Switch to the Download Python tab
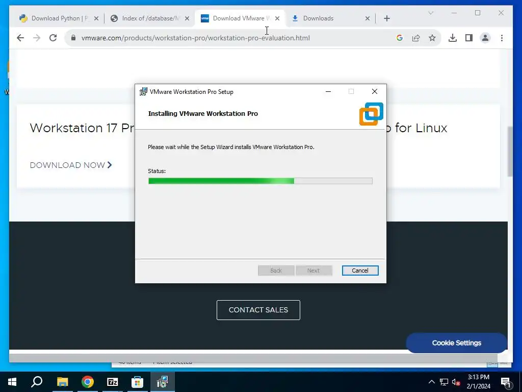This screenshot has width=522, height=392. point(59,18)
